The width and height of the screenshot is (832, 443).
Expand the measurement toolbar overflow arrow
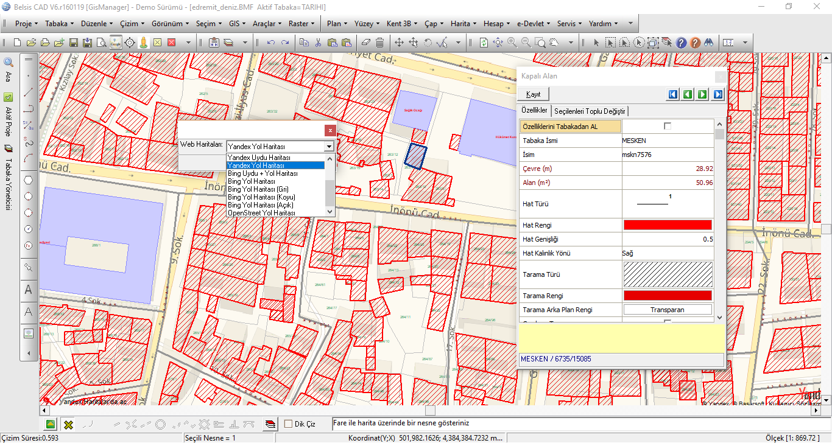(x=744, y=43)
